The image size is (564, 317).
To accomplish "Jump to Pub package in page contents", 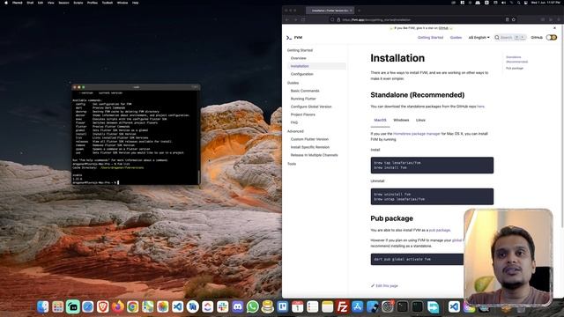I will (x=515, y=69).
